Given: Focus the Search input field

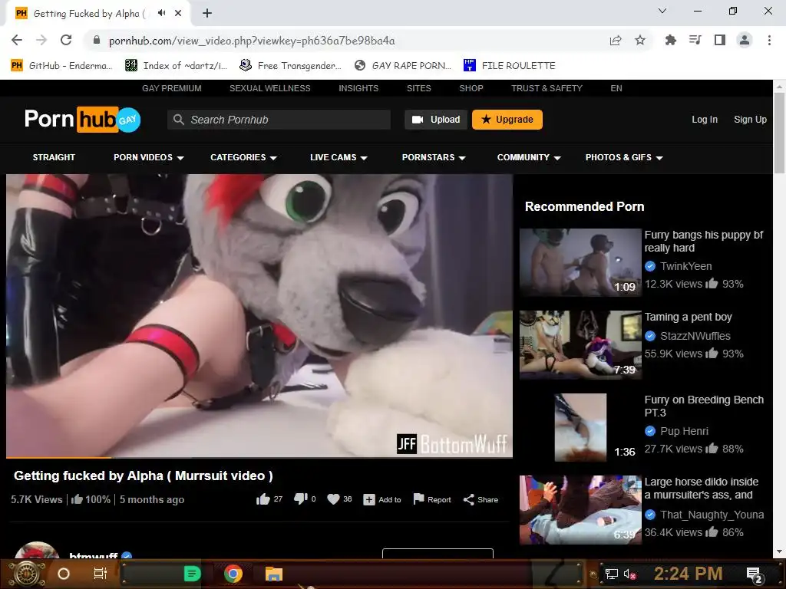Looking at the screenshot, I should click(279, 119).
